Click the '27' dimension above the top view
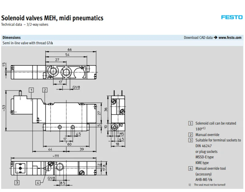 click(57, 60)
